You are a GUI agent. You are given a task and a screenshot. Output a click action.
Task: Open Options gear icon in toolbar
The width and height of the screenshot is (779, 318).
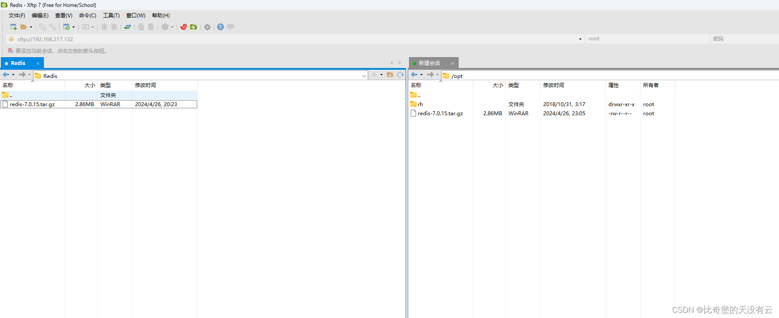tap(208, 27)
